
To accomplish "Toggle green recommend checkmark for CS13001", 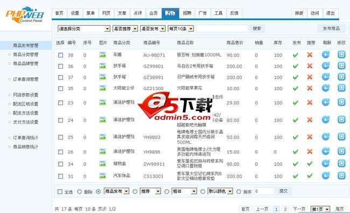I will click(310, 176).
